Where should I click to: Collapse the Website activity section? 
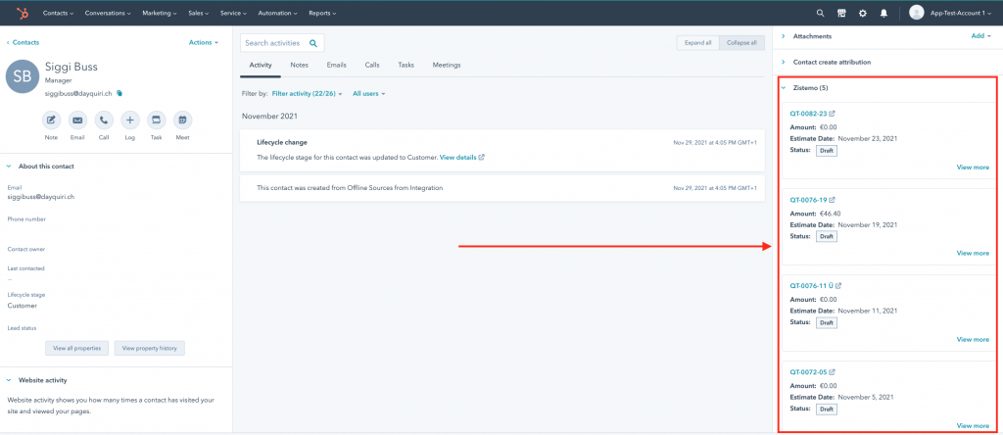(x=9, y=380)
